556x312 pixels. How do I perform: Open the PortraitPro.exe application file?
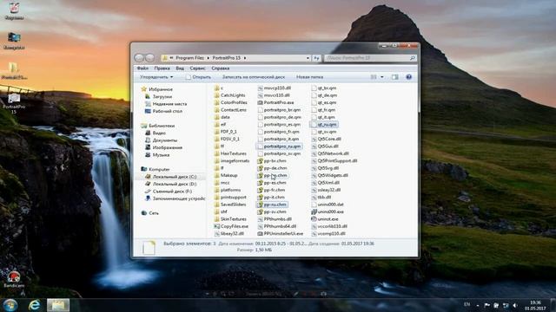275,102
